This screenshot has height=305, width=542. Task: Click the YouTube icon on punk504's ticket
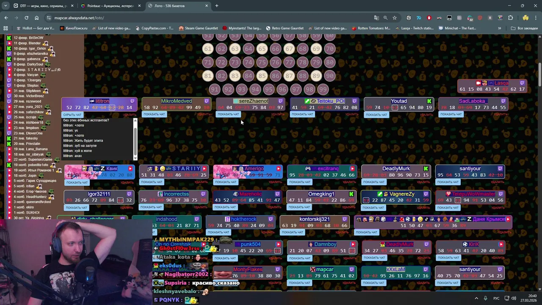(278, 244)
